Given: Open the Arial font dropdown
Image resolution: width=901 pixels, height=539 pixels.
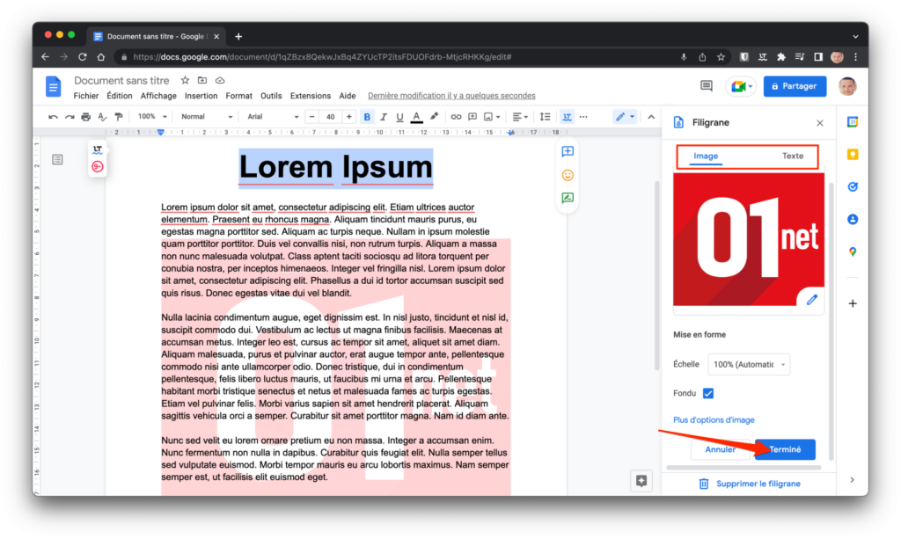Looking at the screenshot, I should click(273, 117).
